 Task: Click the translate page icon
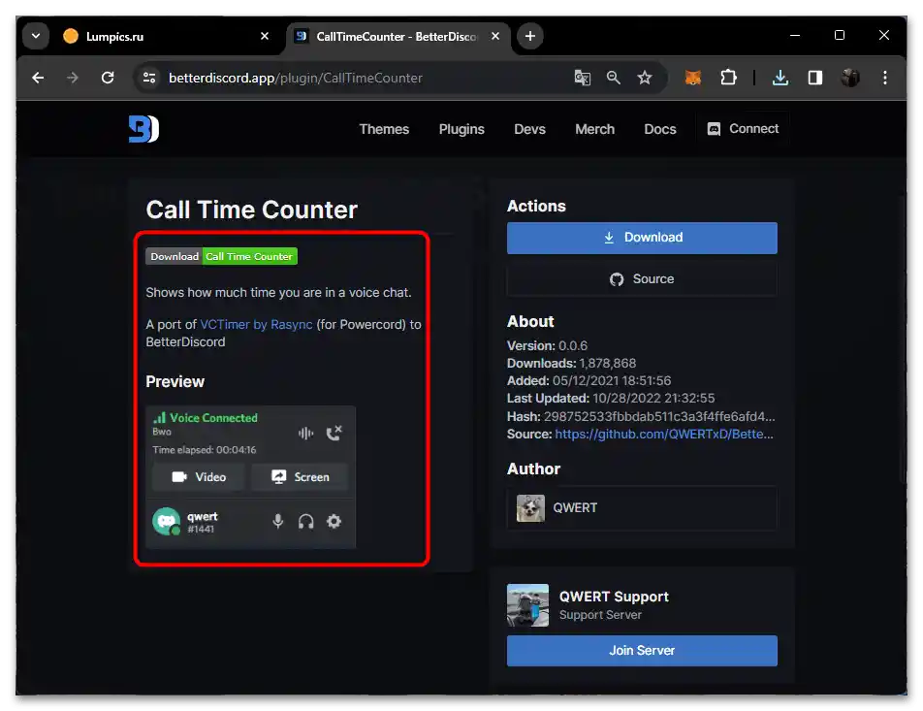coord(582,78)
